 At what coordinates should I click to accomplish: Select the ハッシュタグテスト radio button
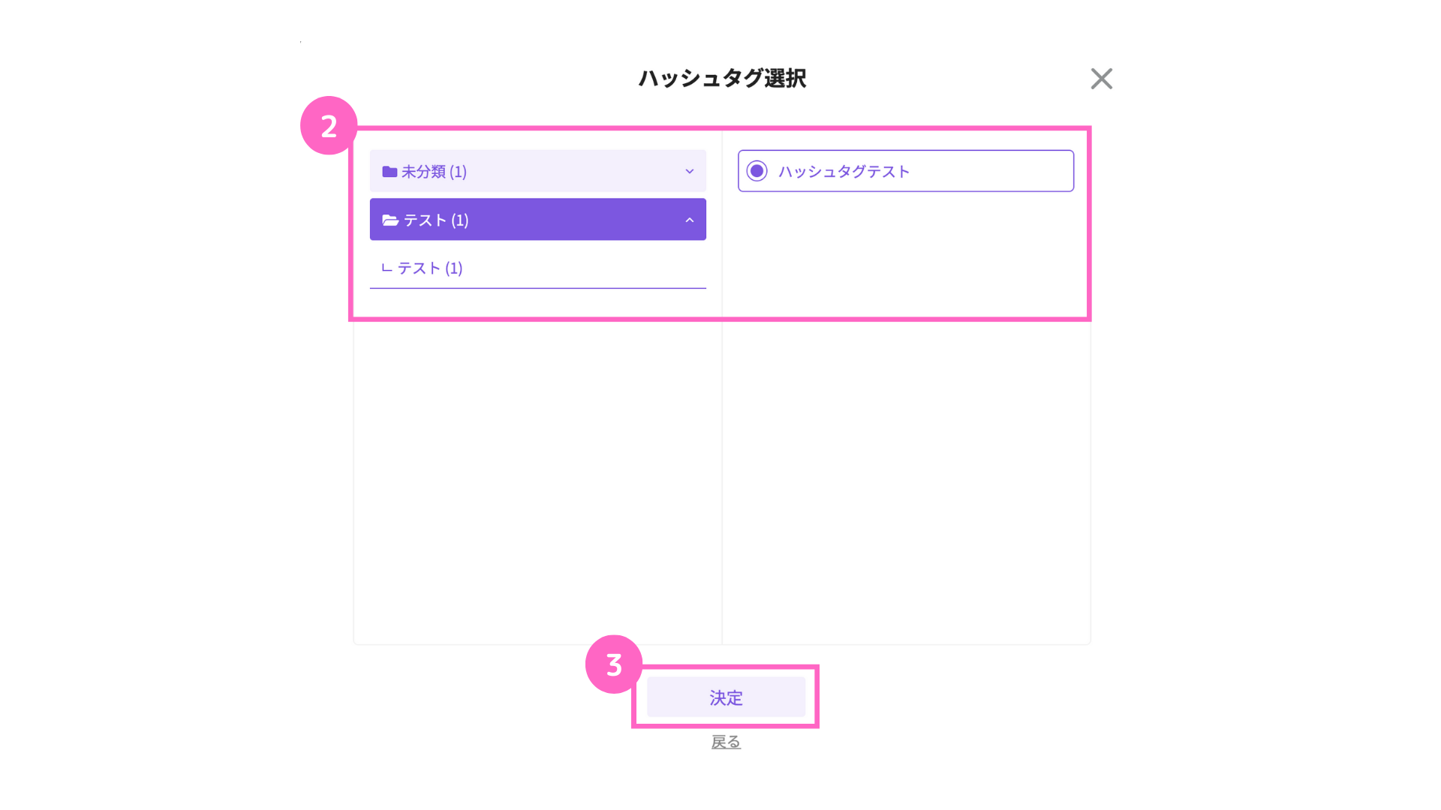(x=757, y=171)
